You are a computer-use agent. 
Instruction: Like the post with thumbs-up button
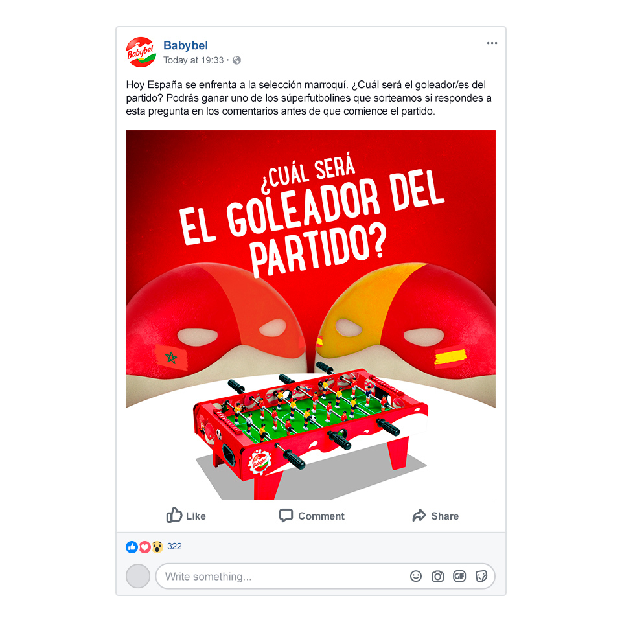click(186, 516)
